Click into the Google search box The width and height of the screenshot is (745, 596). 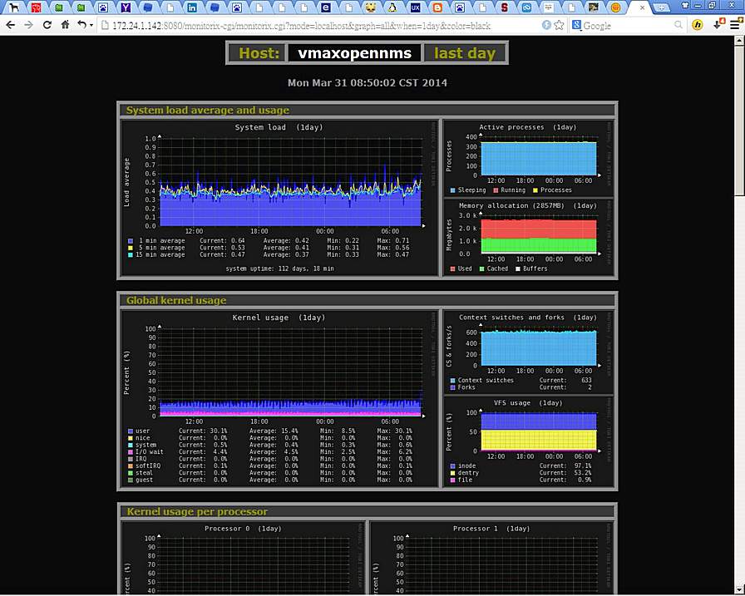(627, 26)
